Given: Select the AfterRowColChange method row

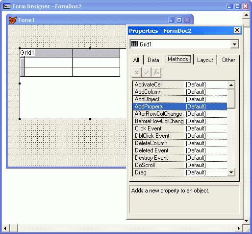Looking at the screenshot, I should 180,114.
